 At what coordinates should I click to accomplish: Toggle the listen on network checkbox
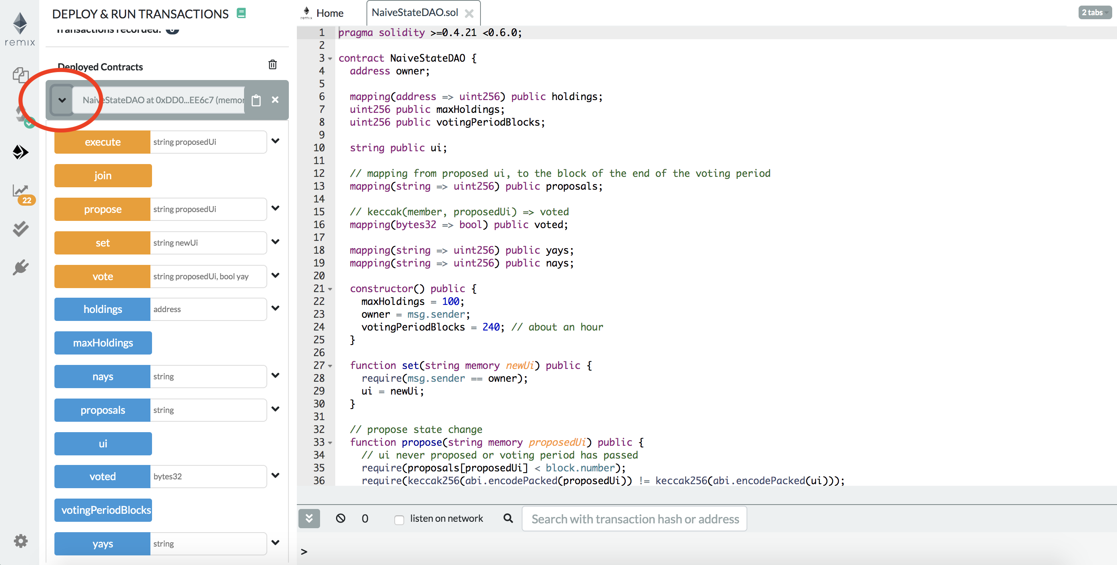pos(399,519)
